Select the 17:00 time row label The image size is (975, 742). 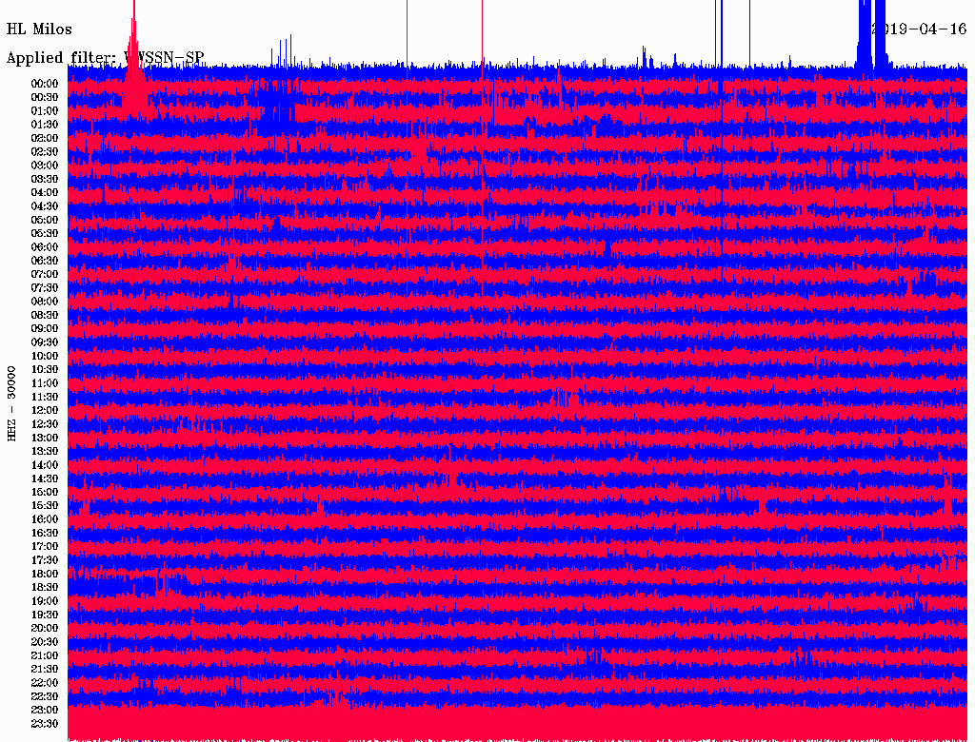(x=45, y=546)
